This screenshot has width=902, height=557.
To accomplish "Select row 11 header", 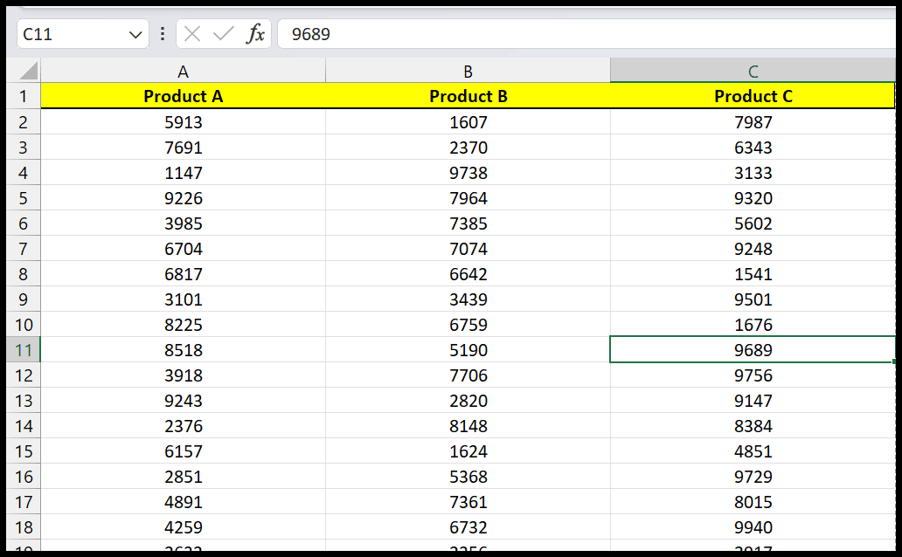I will tap(22, 350).
